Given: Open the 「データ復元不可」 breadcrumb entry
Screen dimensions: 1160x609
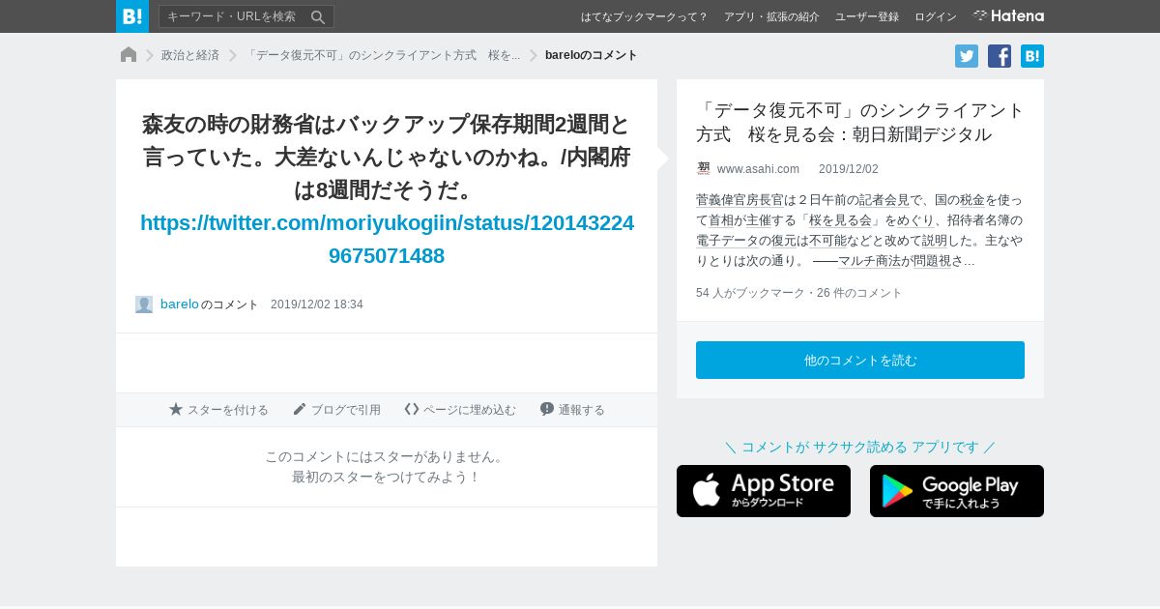Looking at the screenshot, I should (x=383, y=55).
